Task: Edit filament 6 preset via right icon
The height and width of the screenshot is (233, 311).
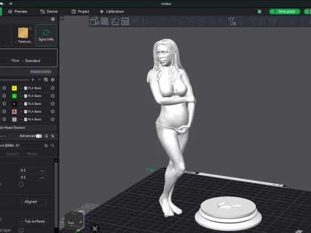Action: [x=52, y=104]
